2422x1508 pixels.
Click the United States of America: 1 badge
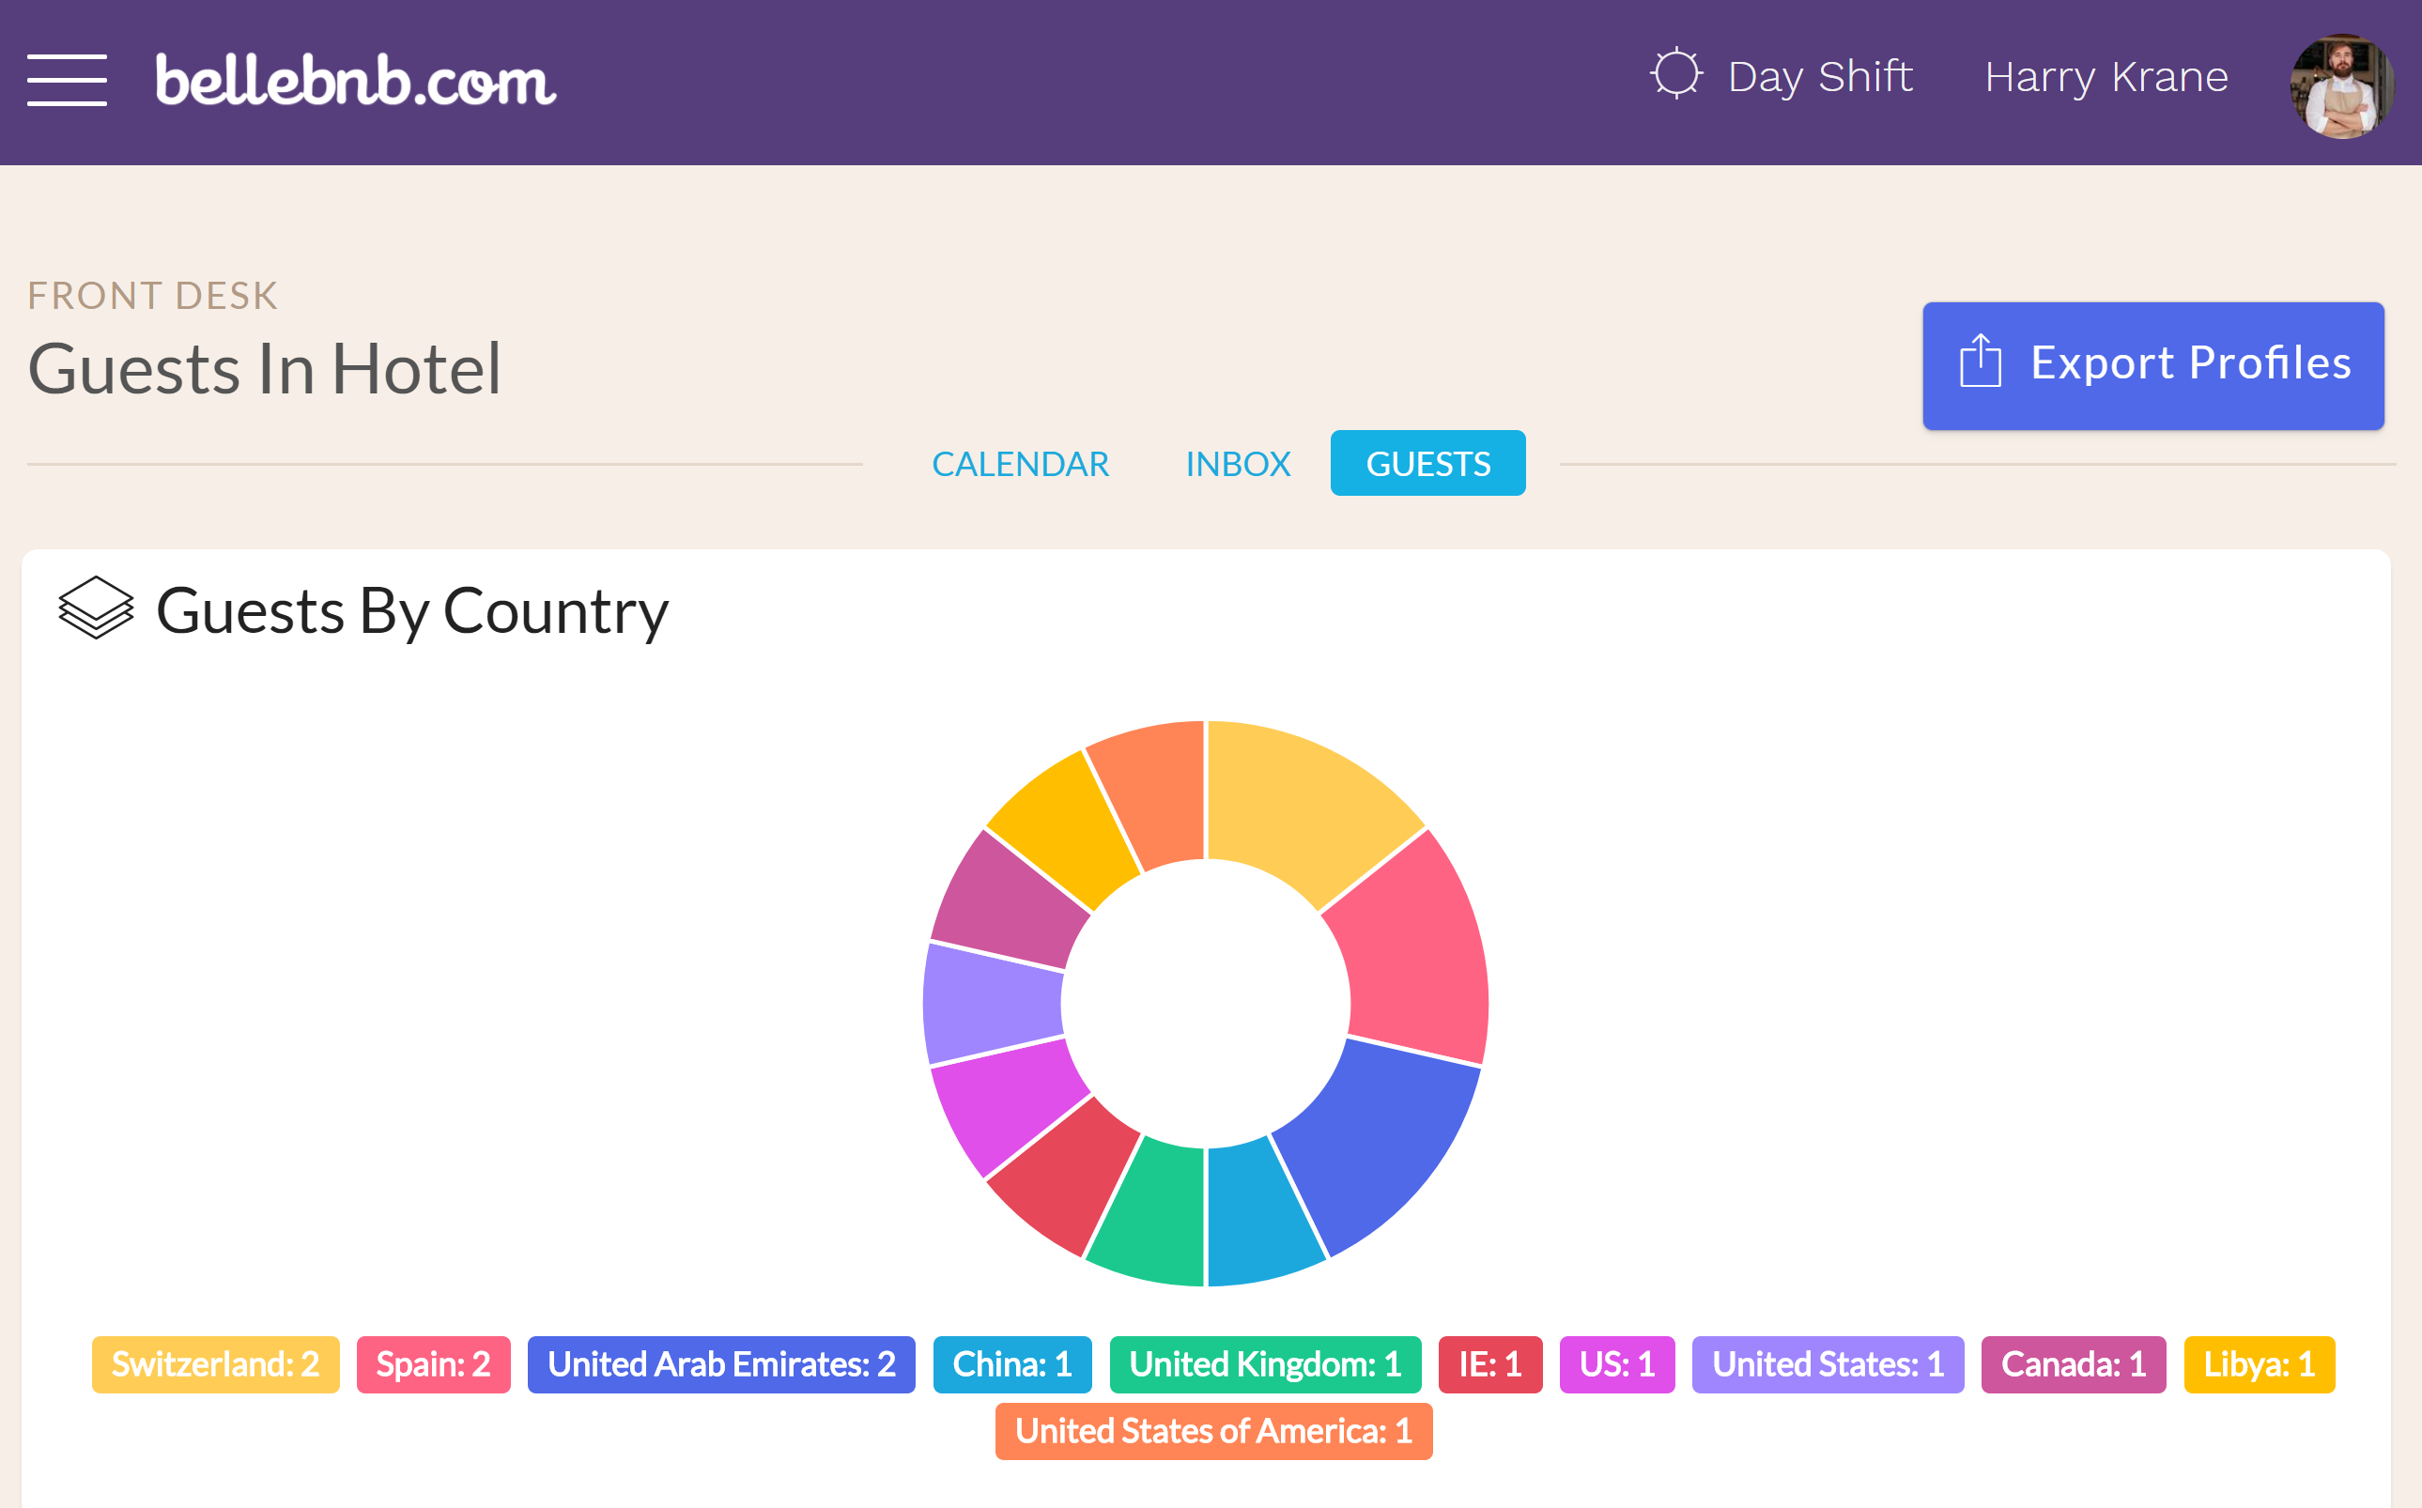[x=1211, y=1432]
